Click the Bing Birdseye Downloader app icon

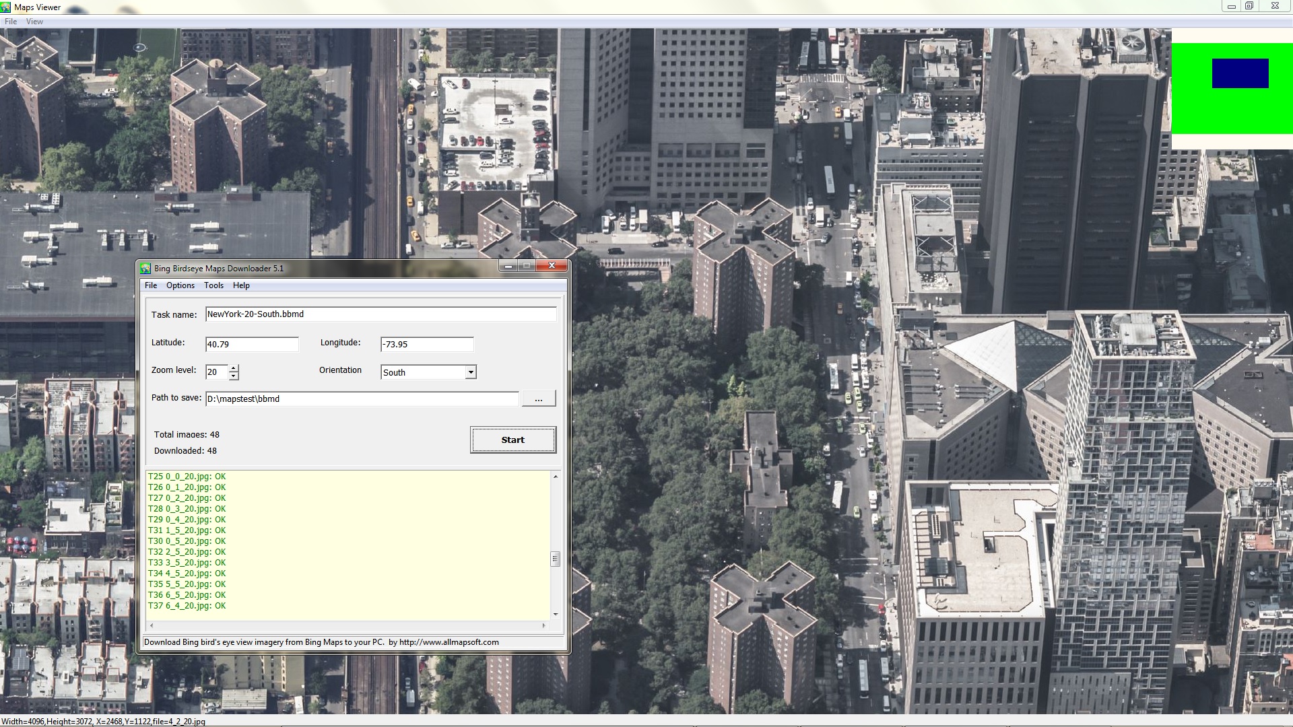145,268
